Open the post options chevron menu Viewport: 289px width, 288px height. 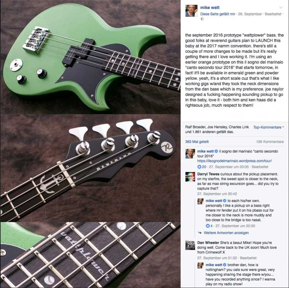(x=281, y=7)
